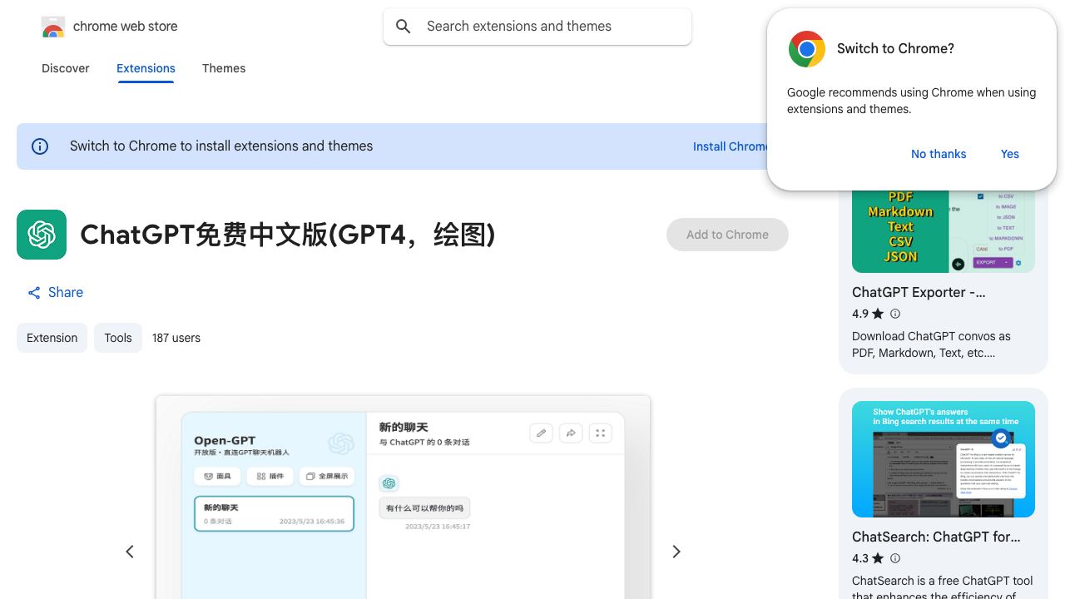Click the 187 users text
This screenshot has height=599, width=1065.
pos(176,338)
